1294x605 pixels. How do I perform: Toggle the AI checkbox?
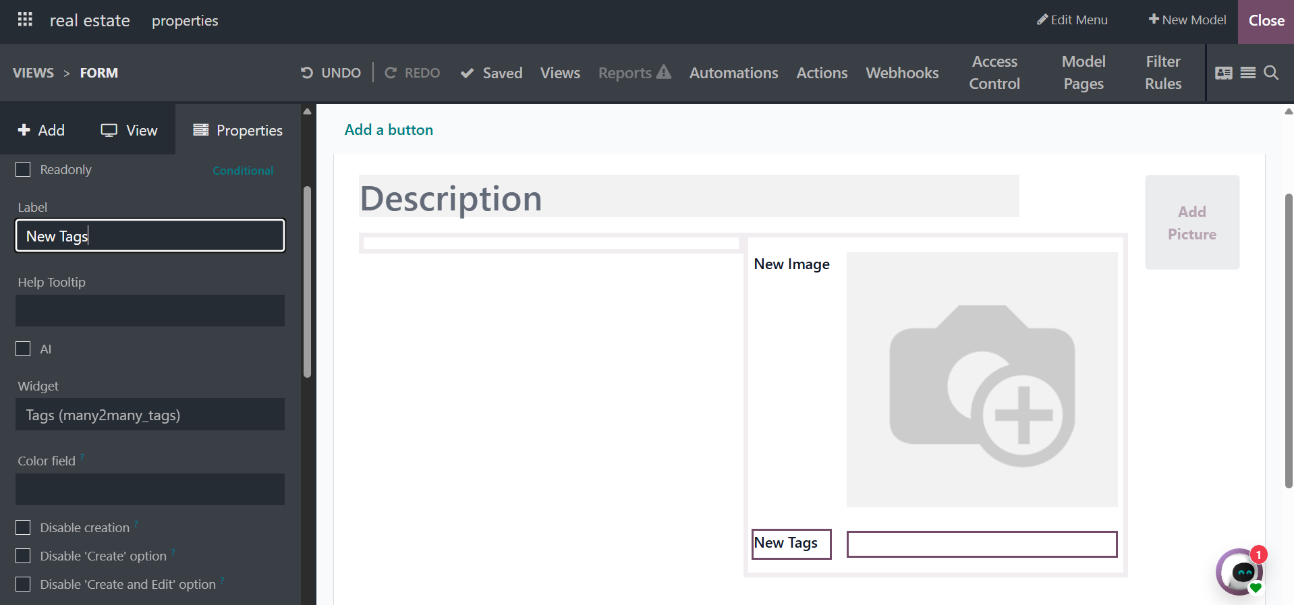pos(24,349)
